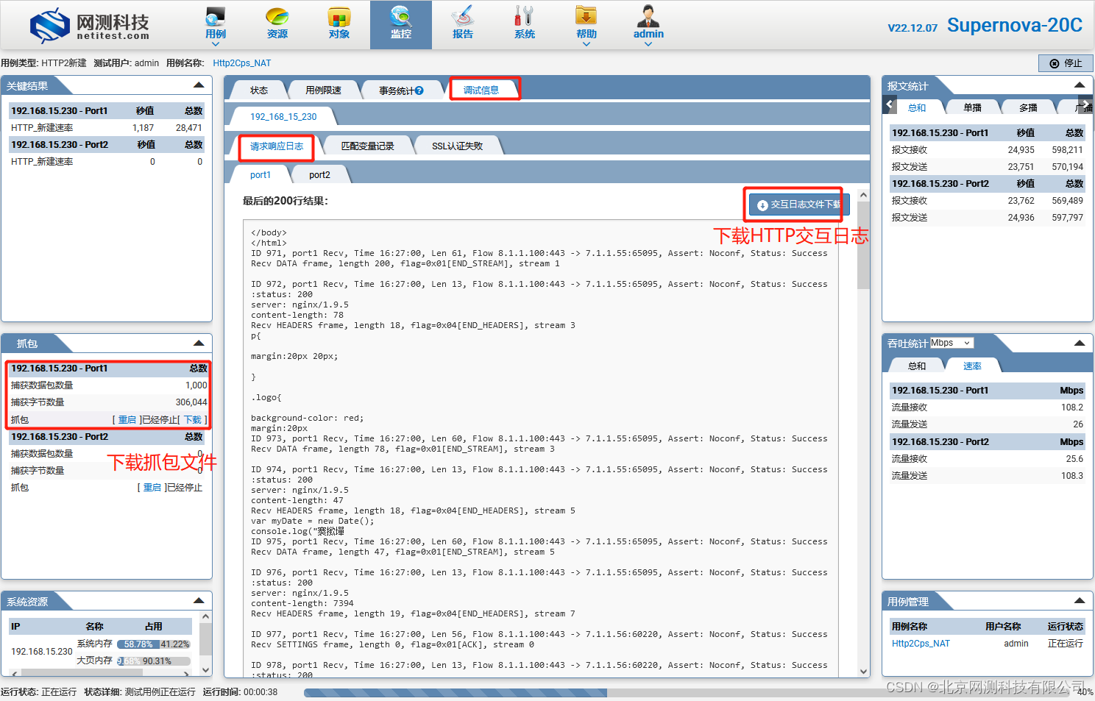This screenshot has height=701, width=1095.
Task: Click 大页内存 usage bar
Action: point(154,661)
